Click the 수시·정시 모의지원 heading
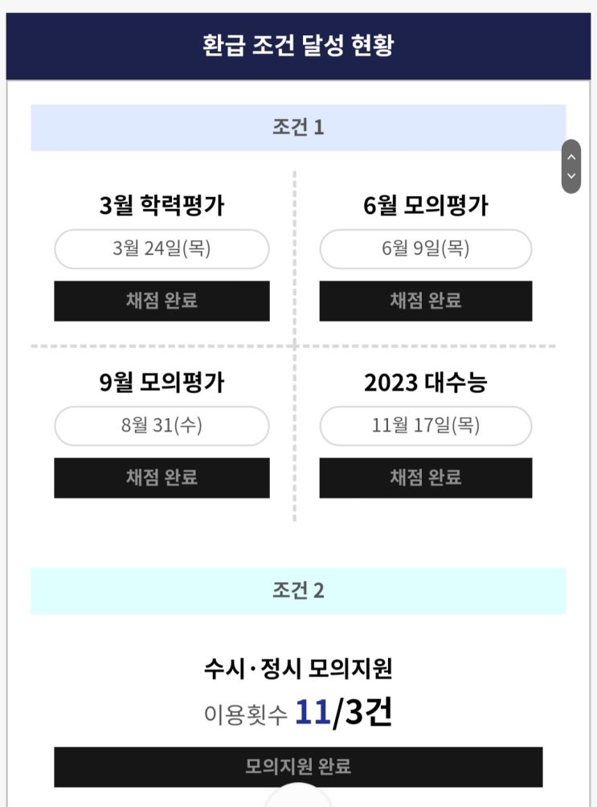Image resolution: width=597 pixels, height=807 pixels. (298, 668)
